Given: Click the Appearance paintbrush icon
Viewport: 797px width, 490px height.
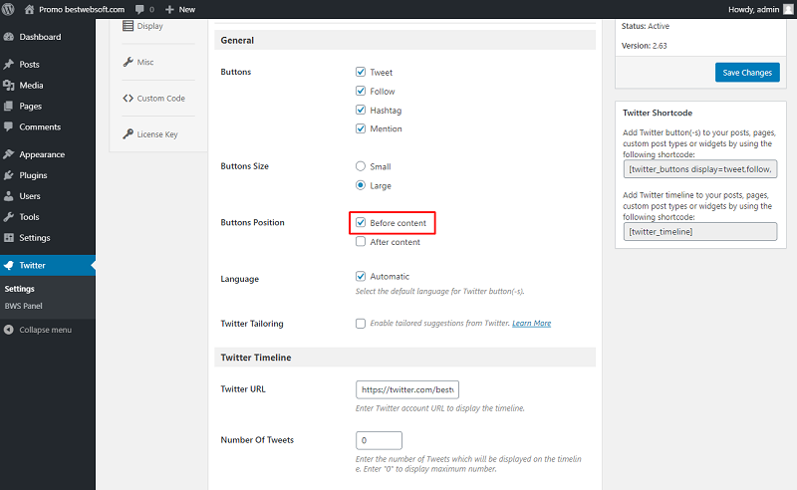Looking at the screenshot, I should (x=9, y=154).
